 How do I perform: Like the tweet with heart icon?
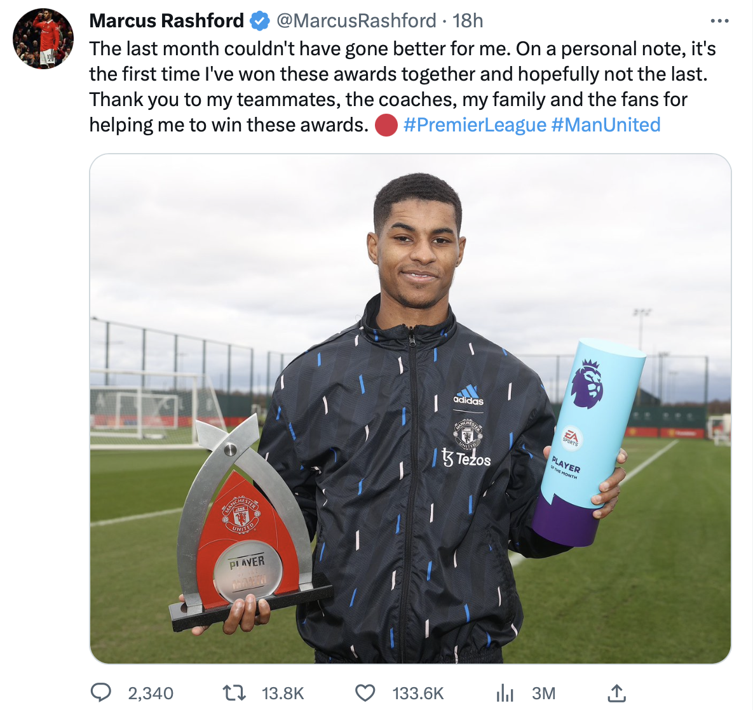pyautogui.click(x=365, y=693)
